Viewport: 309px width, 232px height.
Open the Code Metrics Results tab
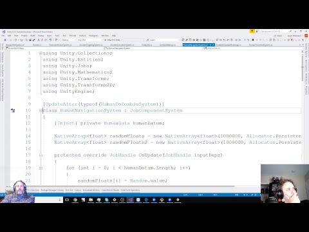pyautogui.click(x=110, y=190)
